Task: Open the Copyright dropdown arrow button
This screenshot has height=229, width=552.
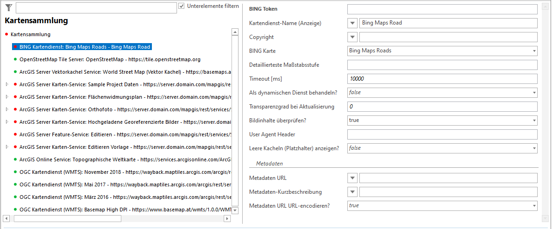Action: (x=352, y=37)
